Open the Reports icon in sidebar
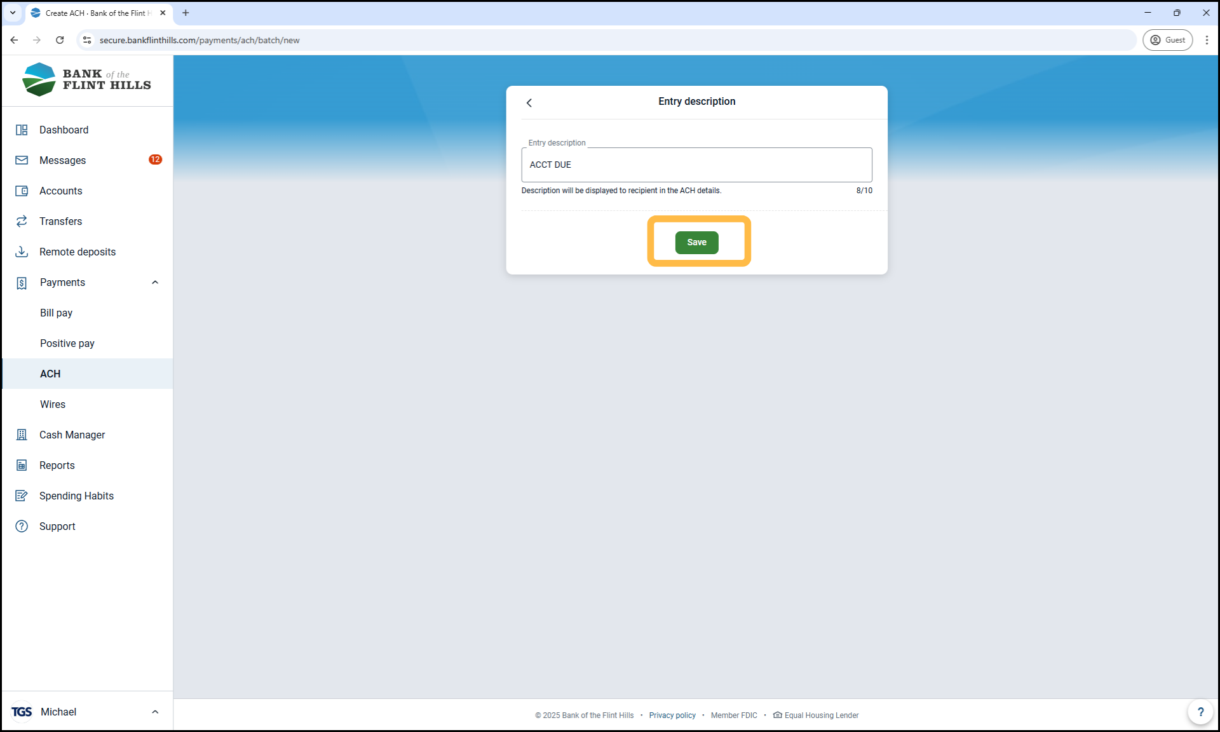 [x=22, y=465]
